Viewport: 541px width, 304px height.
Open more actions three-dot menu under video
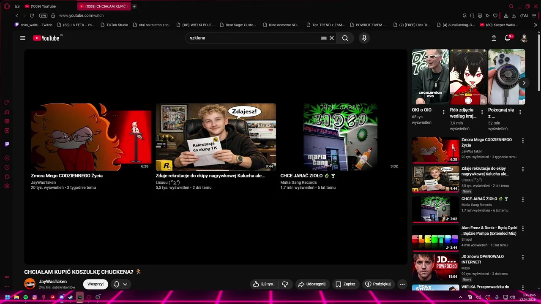pos(402,284)
